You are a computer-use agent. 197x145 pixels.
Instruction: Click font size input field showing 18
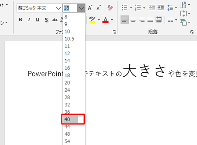click(x=70, y=8)
